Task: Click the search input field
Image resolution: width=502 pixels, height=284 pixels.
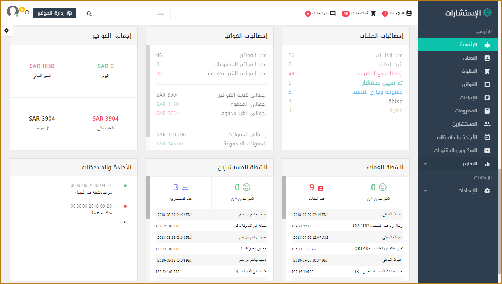Action: [133, 14]
